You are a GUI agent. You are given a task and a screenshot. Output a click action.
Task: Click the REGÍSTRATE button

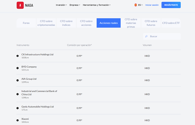[171, 5]
